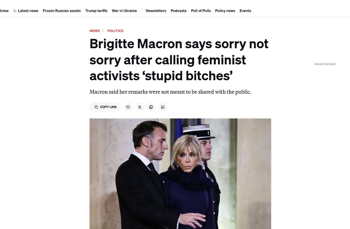
Task: Open Policy news section
Action: (225, 11)
